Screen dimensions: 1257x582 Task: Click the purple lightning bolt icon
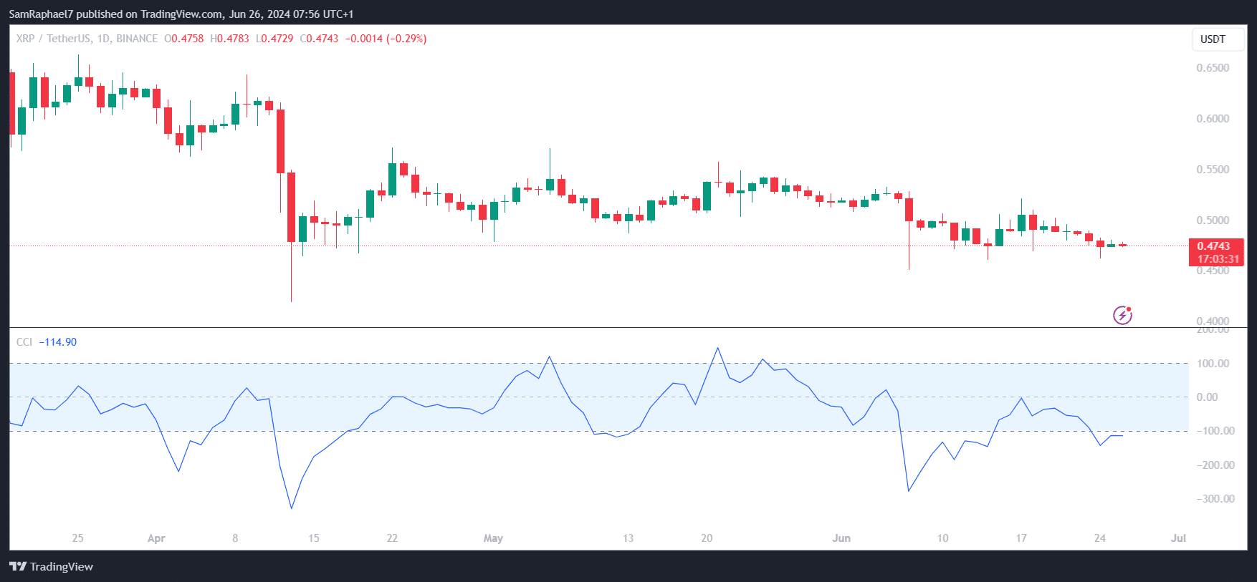click(x=1122, y=315)
